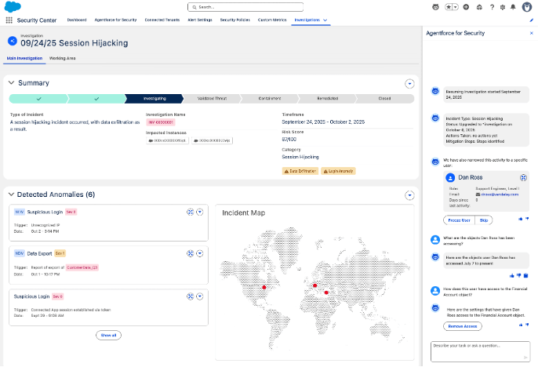
Task: Click the Show all anomalies button
Action: click(109, 335)
